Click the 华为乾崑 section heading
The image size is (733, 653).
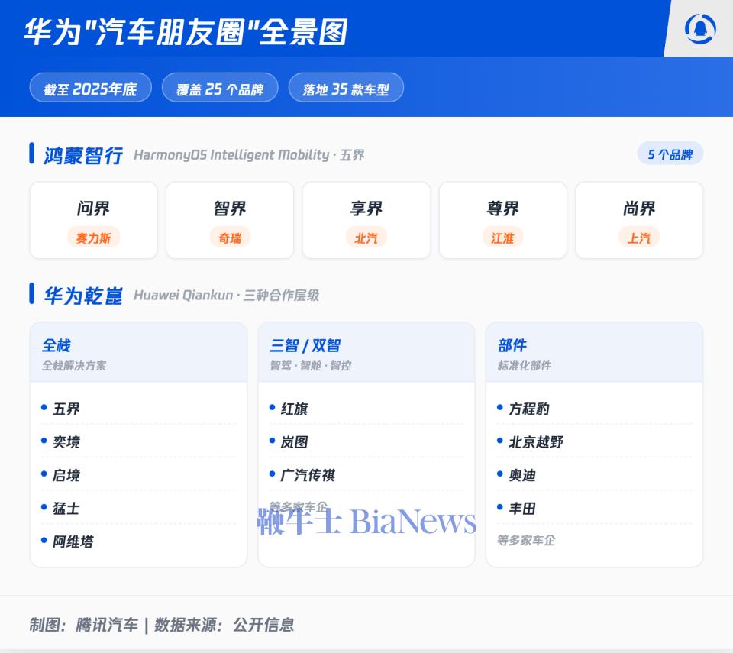click(x=83, y=295)
